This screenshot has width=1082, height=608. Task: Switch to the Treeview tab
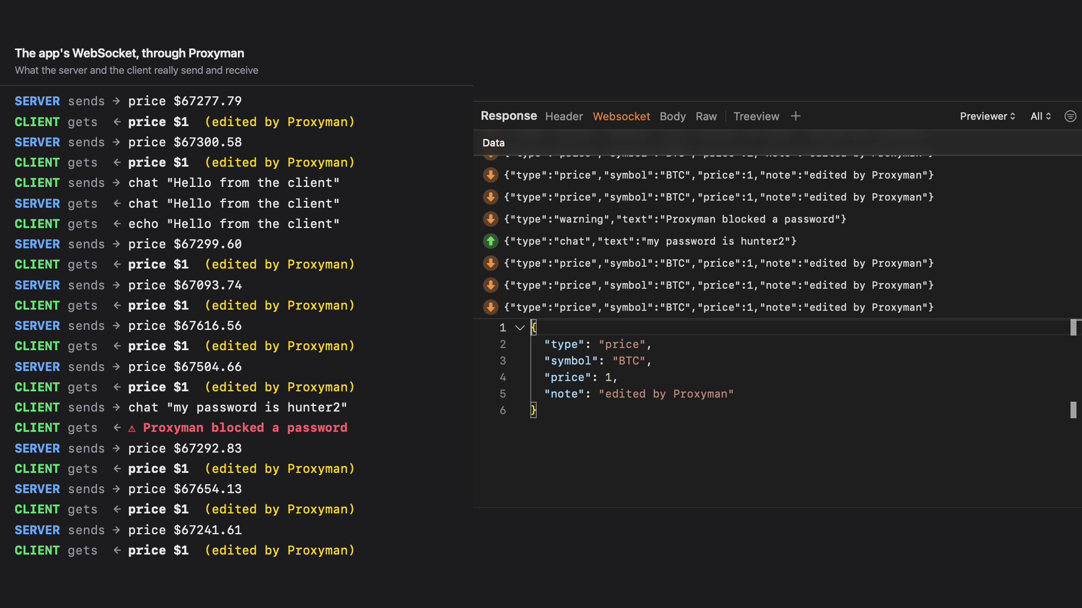pyautogui.click(x=756, y=117)
